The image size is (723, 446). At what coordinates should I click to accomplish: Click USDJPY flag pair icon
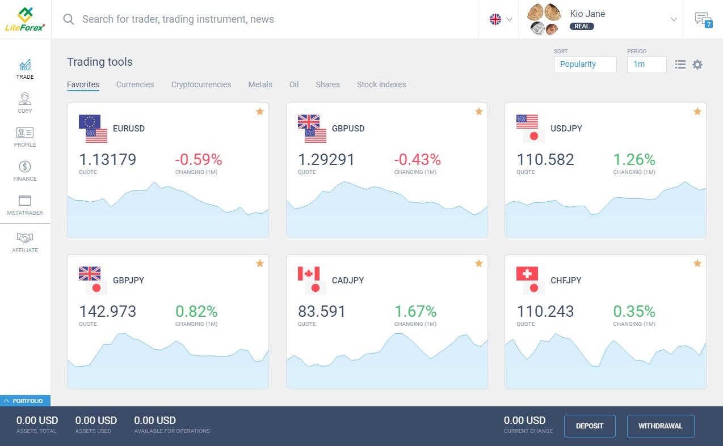coord(531,129)
